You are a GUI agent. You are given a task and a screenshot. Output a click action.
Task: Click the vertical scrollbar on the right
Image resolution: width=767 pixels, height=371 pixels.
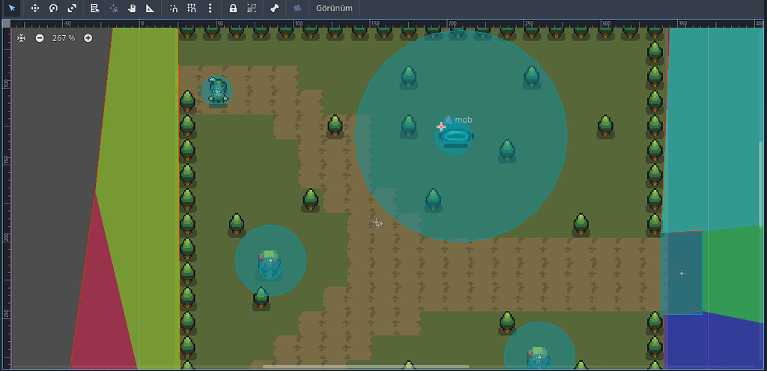760,185
